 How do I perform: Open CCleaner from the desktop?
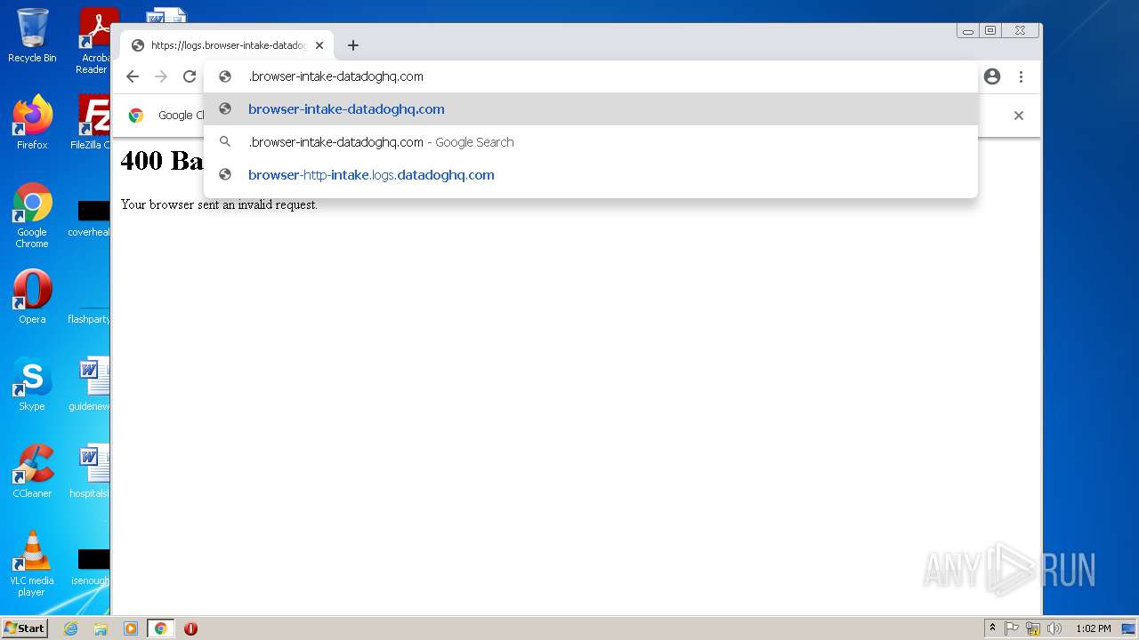click(32, 471)
